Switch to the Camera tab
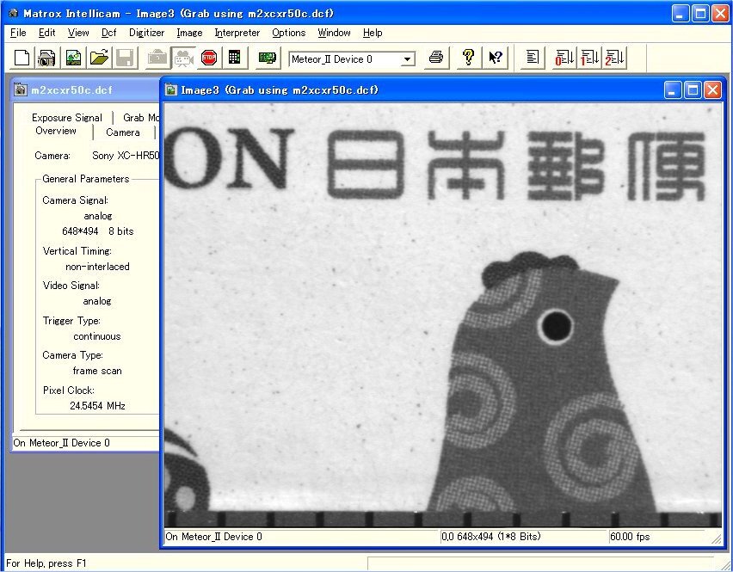The width and height of the screenshot is (733, 572). pos(123,132)
